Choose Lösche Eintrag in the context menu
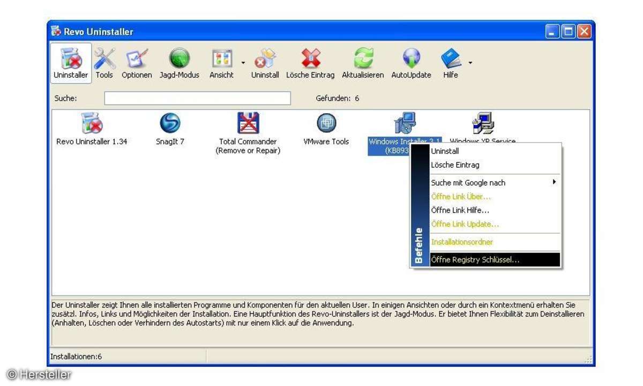Image resolution: width=643 pixels, height=386 pixels. coord(495,165)
